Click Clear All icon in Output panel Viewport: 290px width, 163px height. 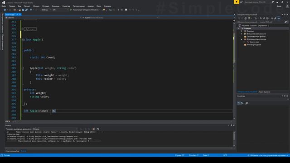(x=94, y=129)
